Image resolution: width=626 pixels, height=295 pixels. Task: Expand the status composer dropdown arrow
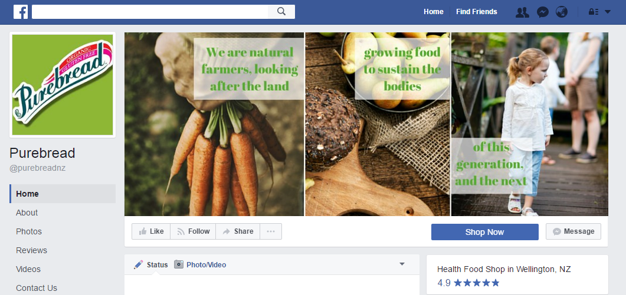click(x=402, y=264)
